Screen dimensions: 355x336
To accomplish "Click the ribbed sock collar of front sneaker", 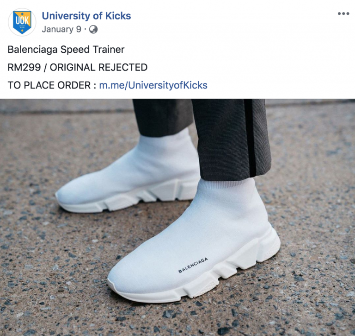I will pos(227,184).
